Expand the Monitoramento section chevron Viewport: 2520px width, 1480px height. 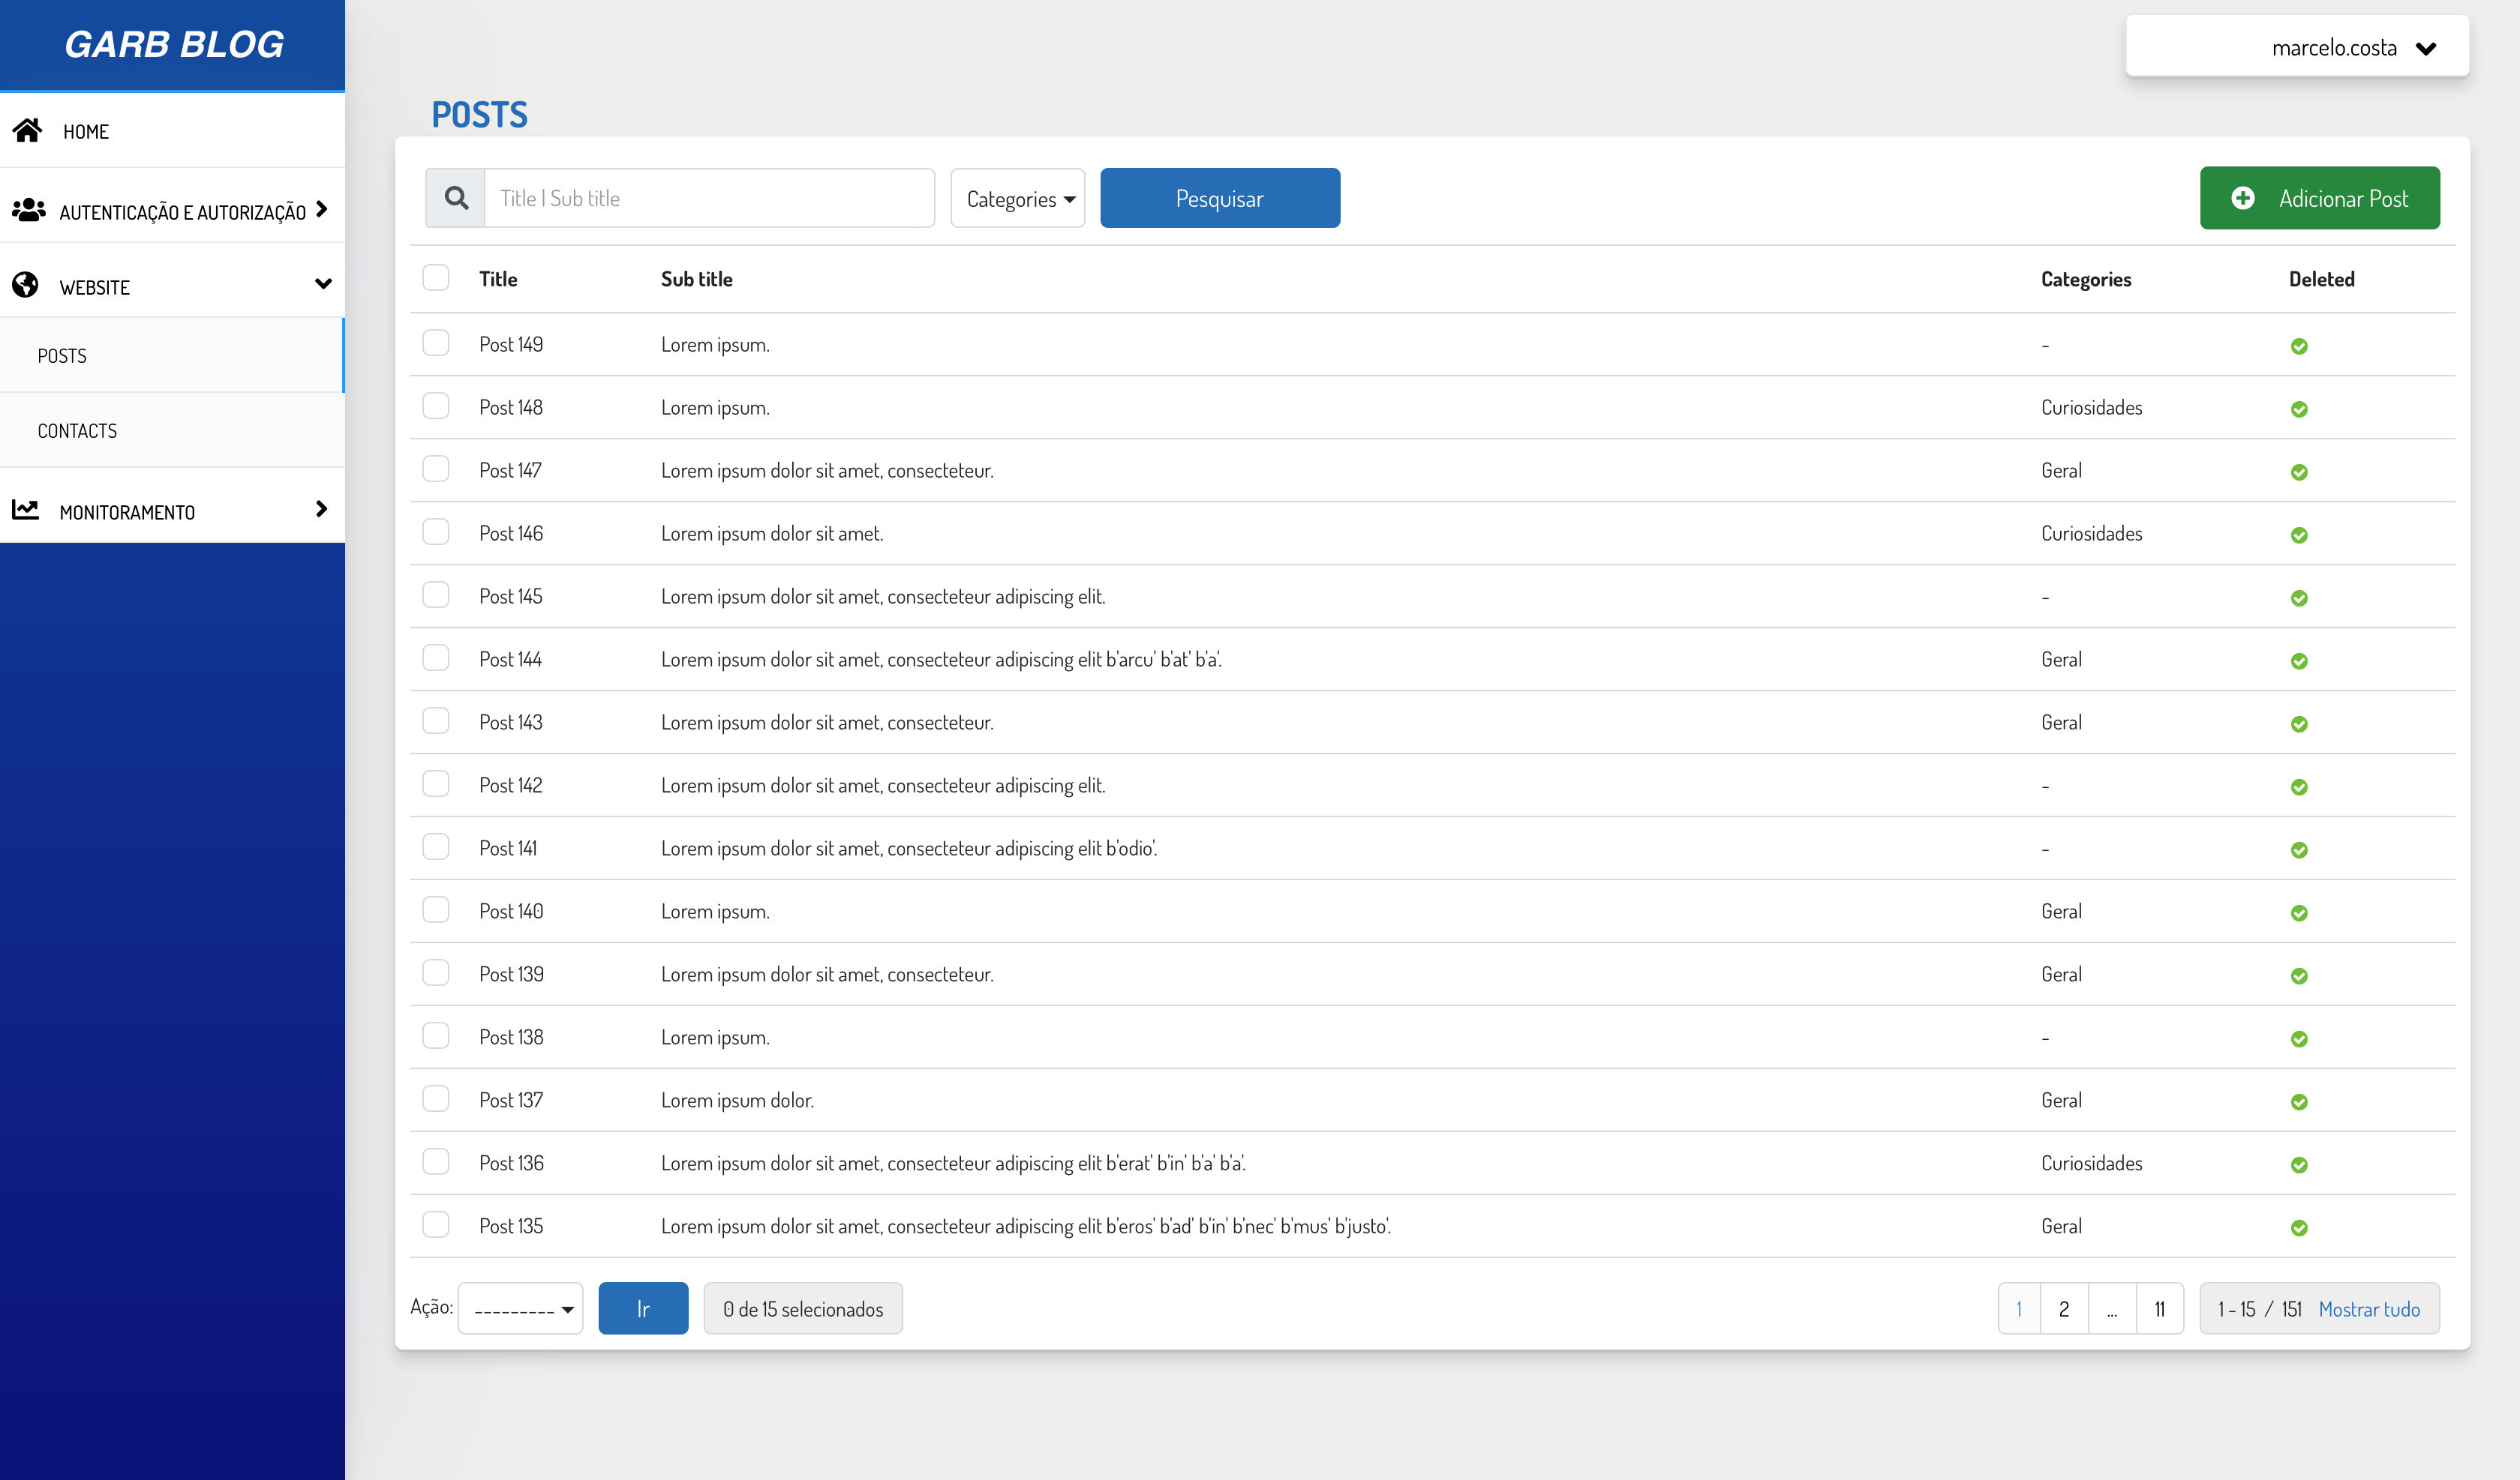[x=321, y=508]
